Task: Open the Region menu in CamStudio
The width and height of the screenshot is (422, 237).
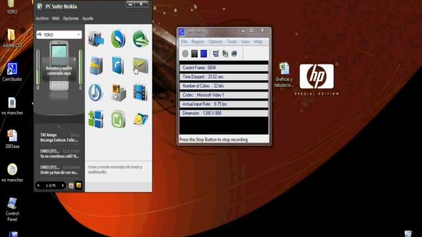Action: pos(198,41)
